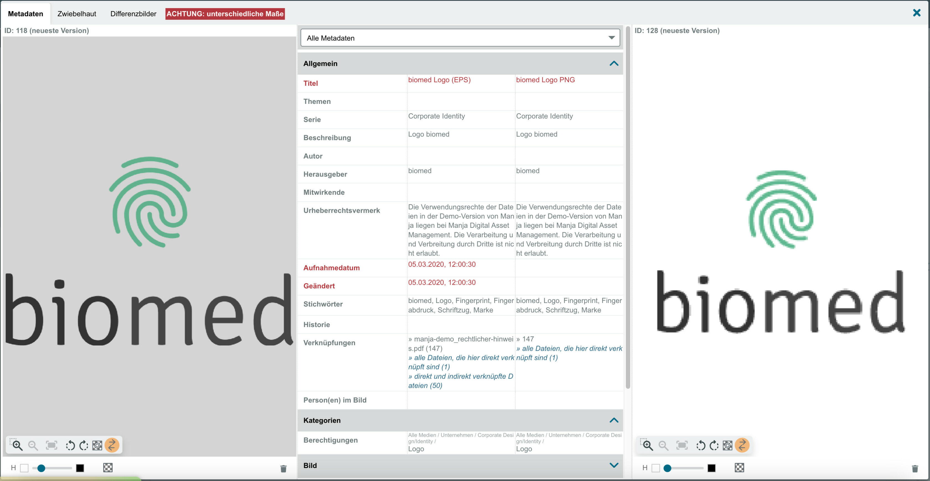930x481 pixels.
Task: Open left link 'alle Dateien, die hier direkt verknüpft sind (1)'
Action: pyautogui.click(x=461, y=362)
